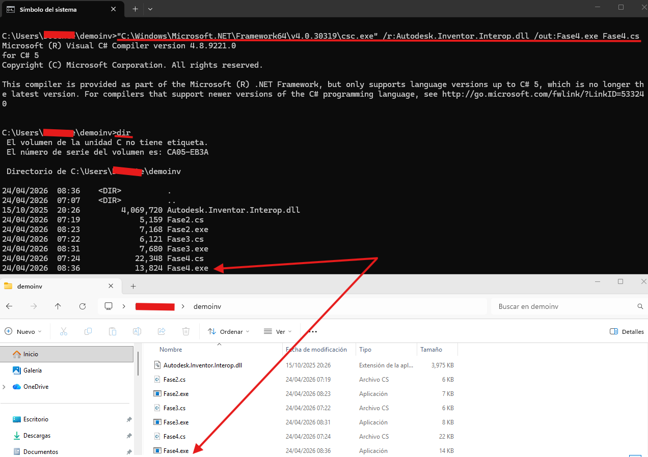648x457 pixels.
Task: Sort by the Nombre column header
Action: tap(171, 350)
